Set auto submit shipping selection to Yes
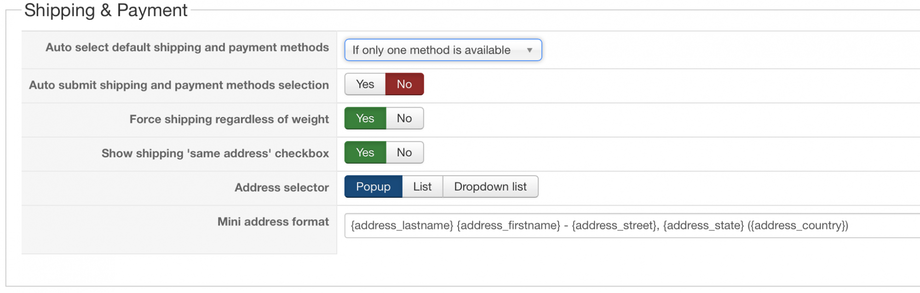Image resolution: width=920 pixels, height=293 pixels. point(365,84)
